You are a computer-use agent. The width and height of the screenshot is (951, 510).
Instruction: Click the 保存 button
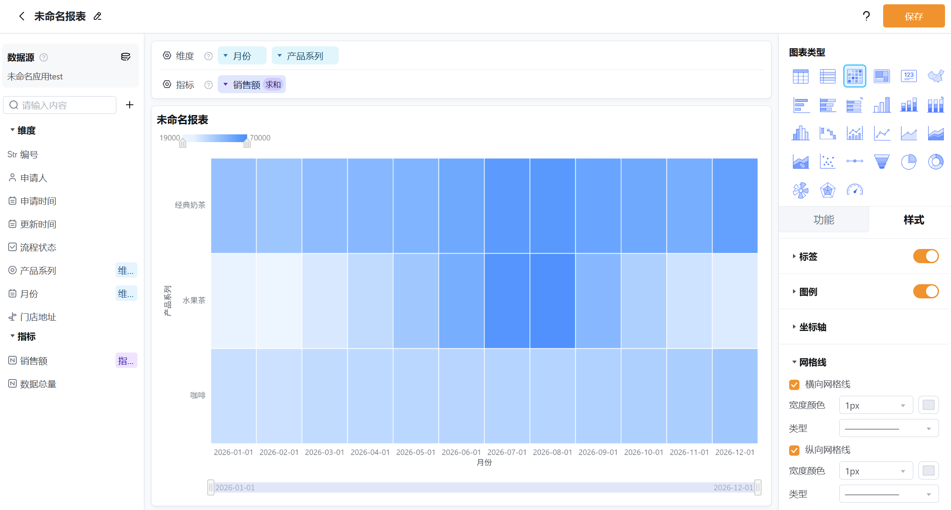tap(914, 16)
